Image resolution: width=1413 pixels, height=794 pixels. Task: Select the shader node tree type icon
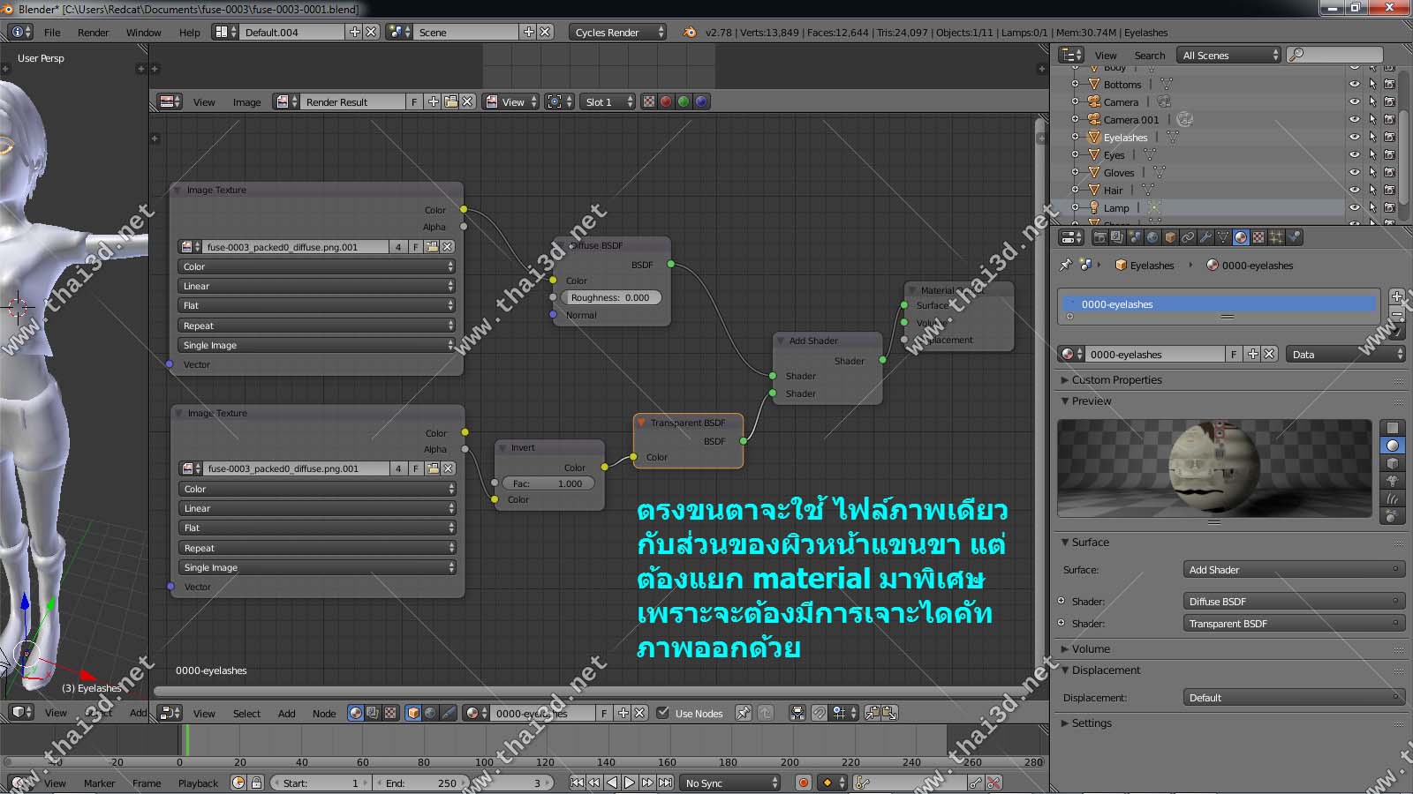point(355,713)
